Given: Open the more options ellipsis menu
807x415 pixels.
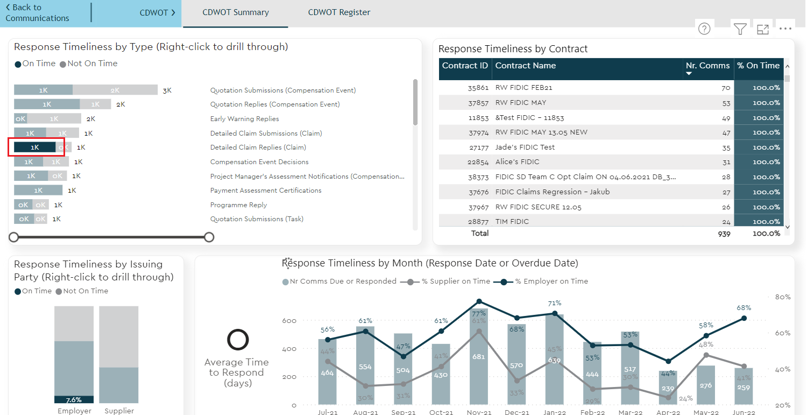Looking at the screenshot, I should tap(785, 29).
